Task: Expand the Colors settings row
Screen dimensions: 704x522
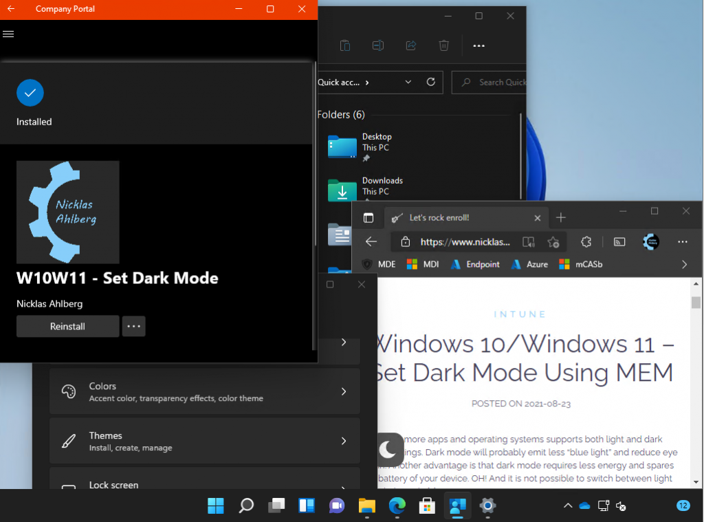Action: pyautogui.click(x=205, y=391)
